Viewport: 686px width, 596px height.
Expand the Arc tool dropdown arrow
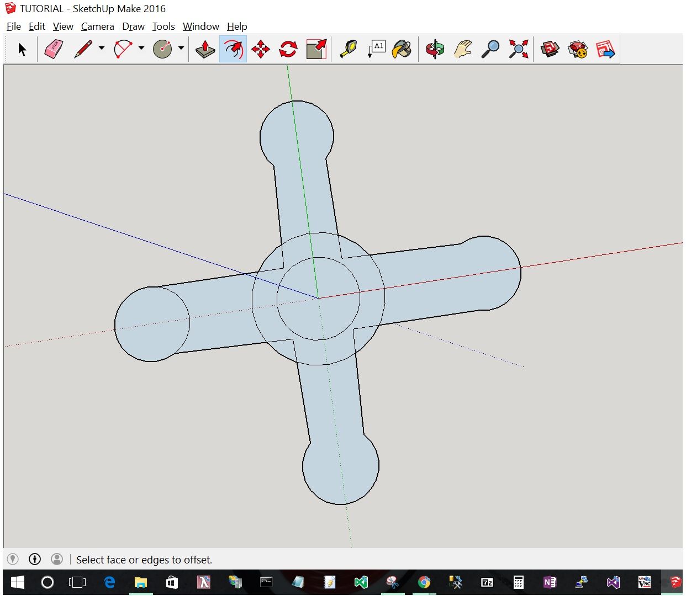click(x=141, y=49)
